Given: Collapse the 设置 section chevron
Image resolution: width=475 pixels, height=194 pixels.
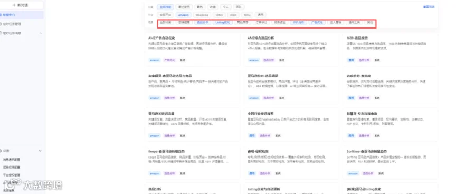Looking at the screenshot, I should 40,151.
